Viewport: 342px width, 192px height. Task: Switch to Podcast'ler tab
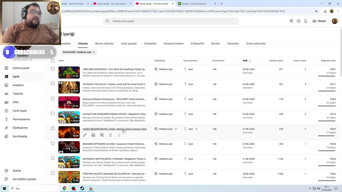[x=197, y=43]
